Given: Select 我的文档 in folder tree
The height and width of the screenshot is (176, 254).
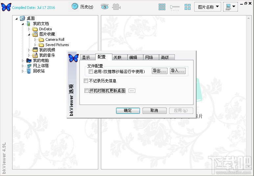Looking at the screenshot, I should pyautogui.click(x=41, y=24).
